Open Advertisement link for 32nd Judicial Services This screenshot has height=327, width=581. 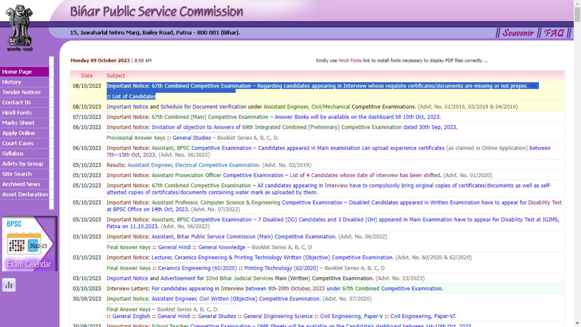178,278
